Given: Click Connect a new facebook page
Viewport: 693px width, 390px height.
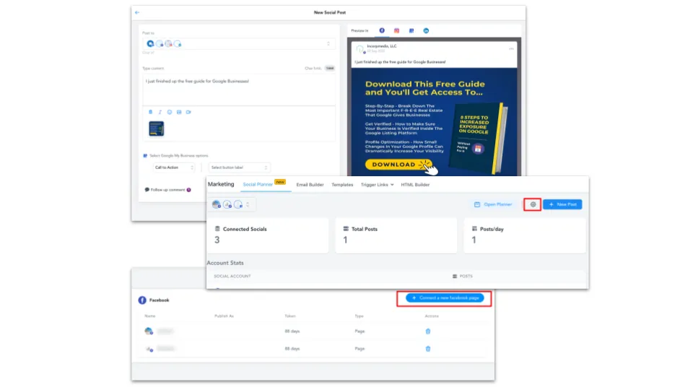Looking at the screenshot, I should [x=445, y=298].
